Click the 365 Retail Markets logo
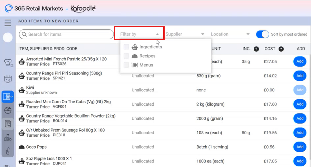The height and width of the screenshot is (167, 311). [34, 9]
